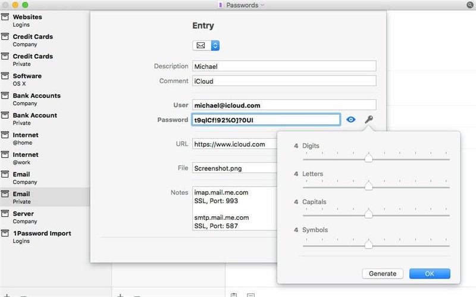This screenshot has width=476, height=297.
Task: Confirm with the OK button
Action: pyautogui.click(x=430, y=274)
